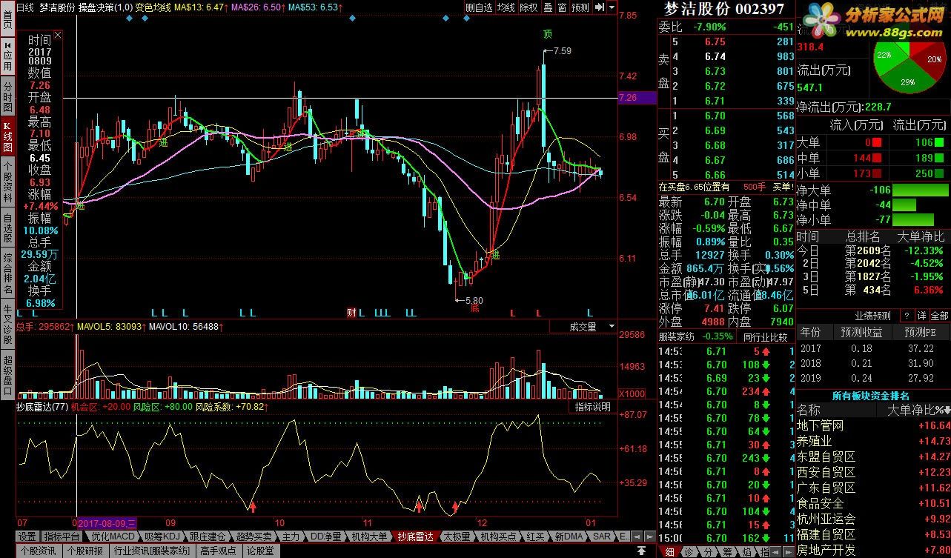Open 自选股 sidebar tab
This screenshot has height=558, width=951.
pos(7,227)
